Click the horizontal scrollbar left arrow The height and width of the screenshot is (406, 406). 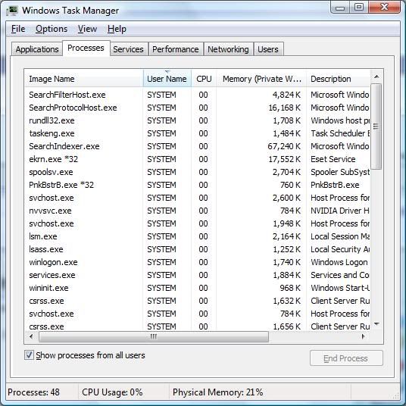tap(31, 336)
